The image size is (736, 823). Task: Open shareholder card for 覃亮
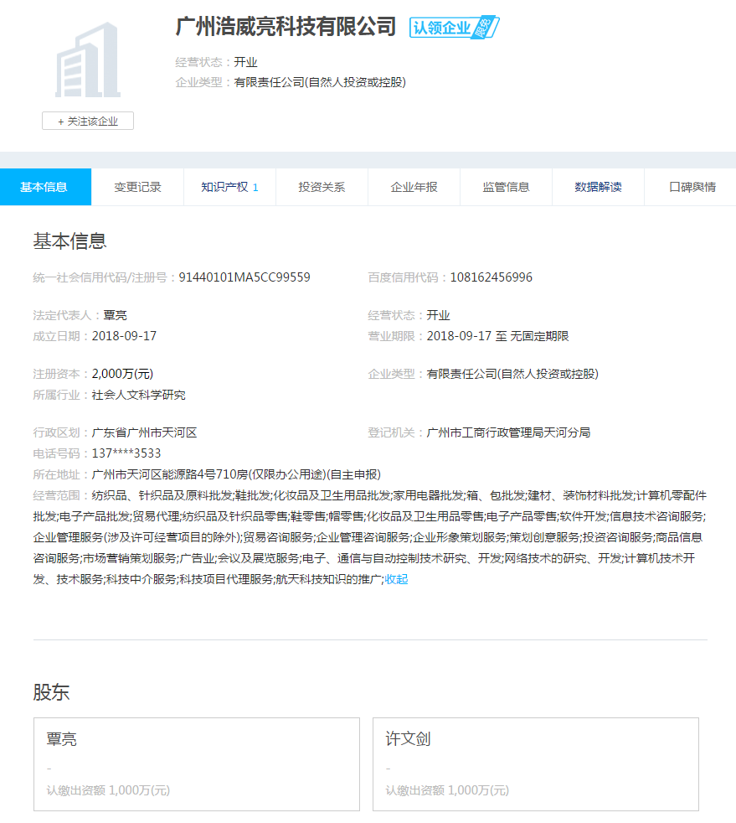pyautogui.click(x=196, y=763)
